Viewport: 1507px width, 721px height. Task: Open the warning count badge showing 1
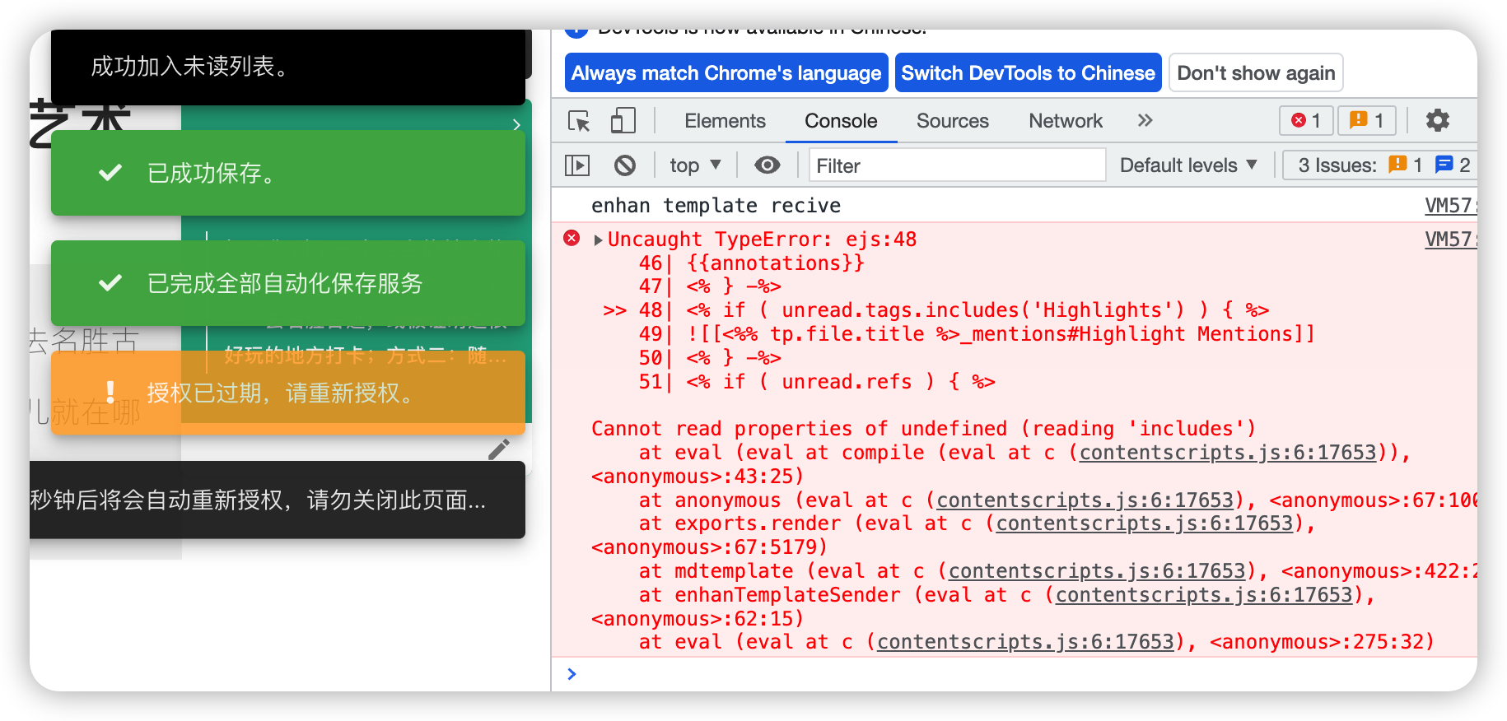[x=1366, y=120]
